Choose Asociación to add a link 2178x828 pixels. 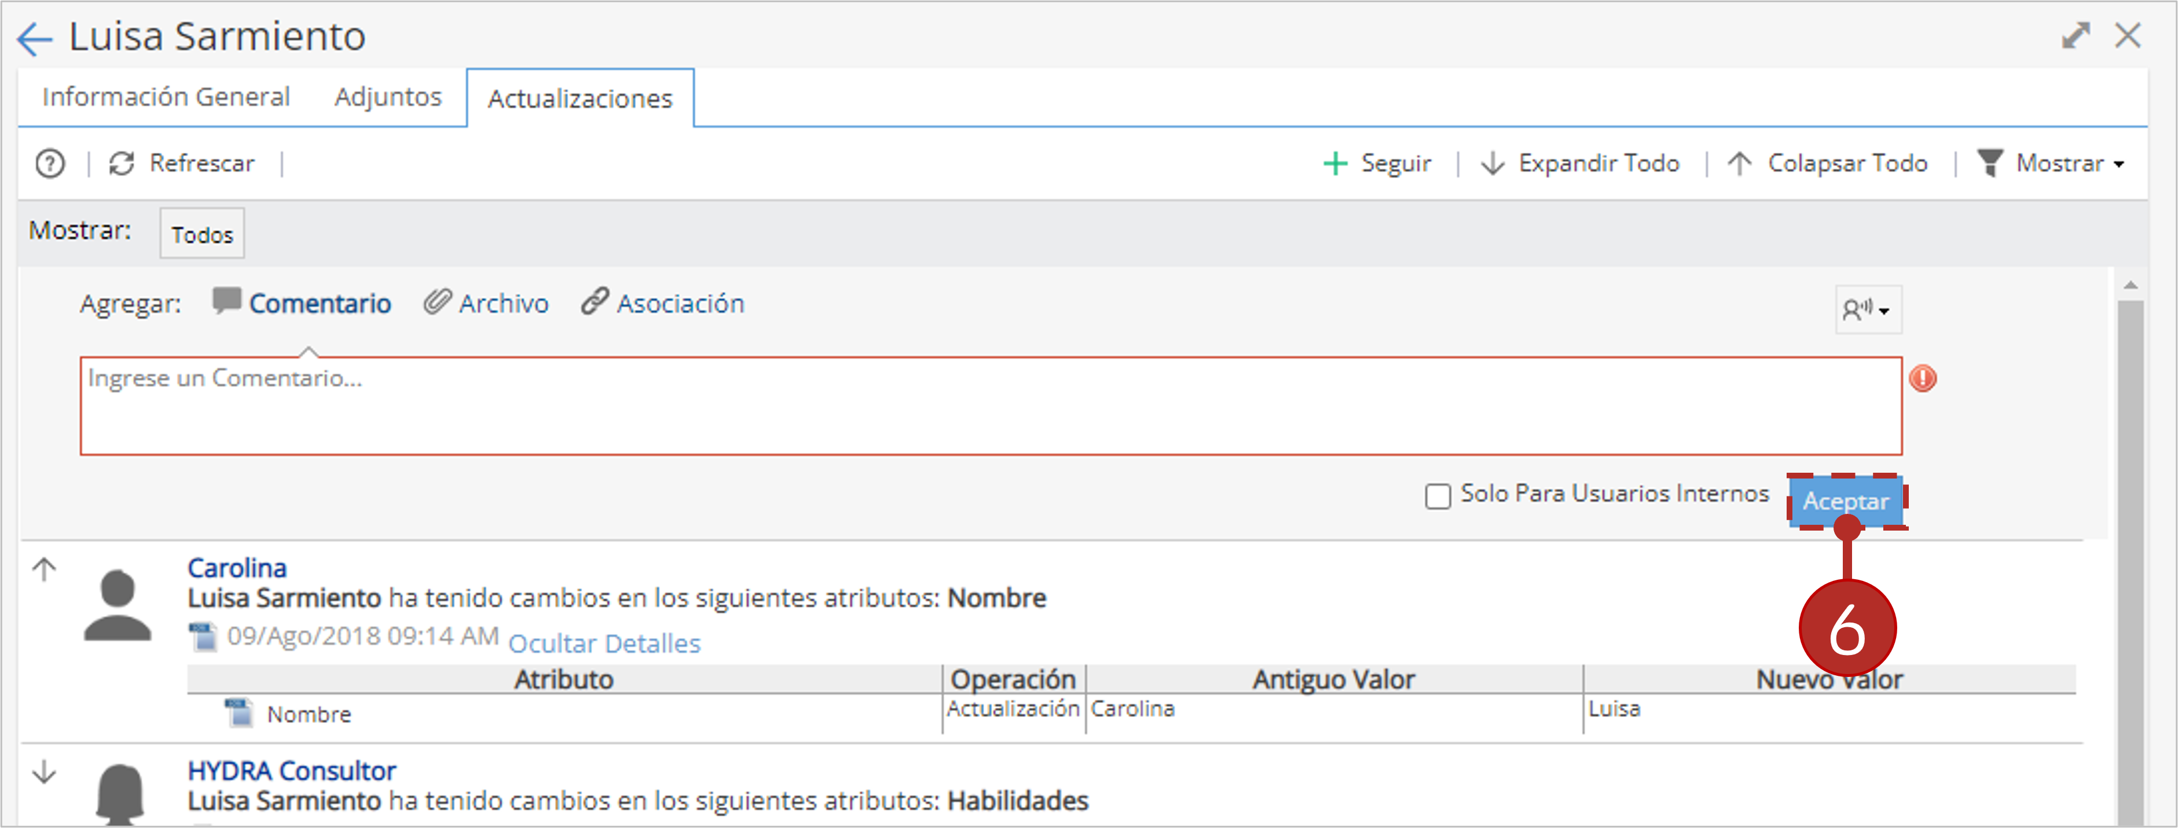click(663, 303)
